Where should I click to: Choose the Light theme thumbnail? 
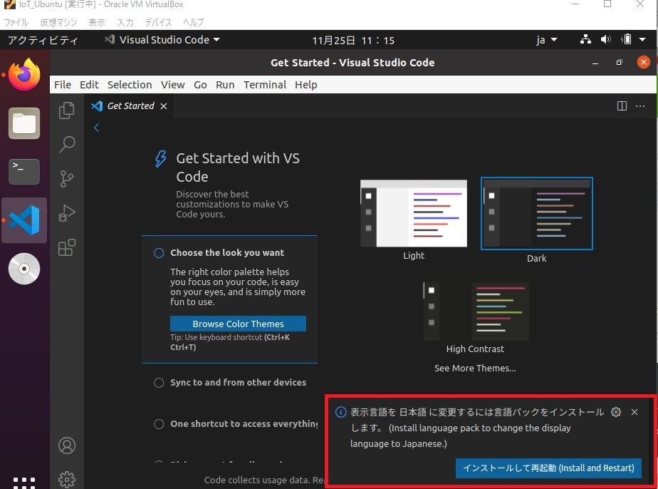(x=414, y=213)
